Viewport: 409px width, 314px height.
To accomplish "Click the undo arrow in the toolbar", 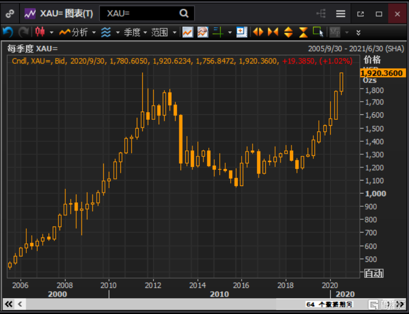I will click(8, 32).
